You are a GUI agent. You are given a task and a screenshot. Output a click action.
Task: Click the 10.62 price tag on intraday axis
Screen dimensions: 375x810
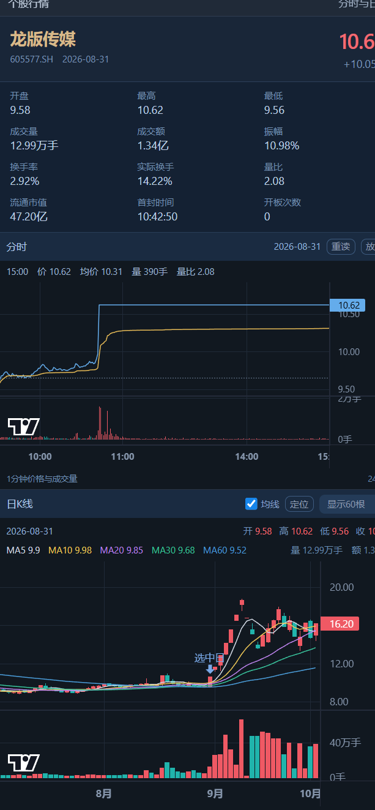348,305
